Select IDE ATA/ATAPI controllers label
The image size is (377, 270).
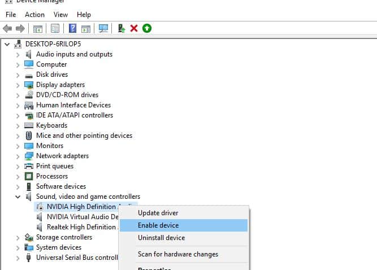pyautogui.click(x=75, y=115)
